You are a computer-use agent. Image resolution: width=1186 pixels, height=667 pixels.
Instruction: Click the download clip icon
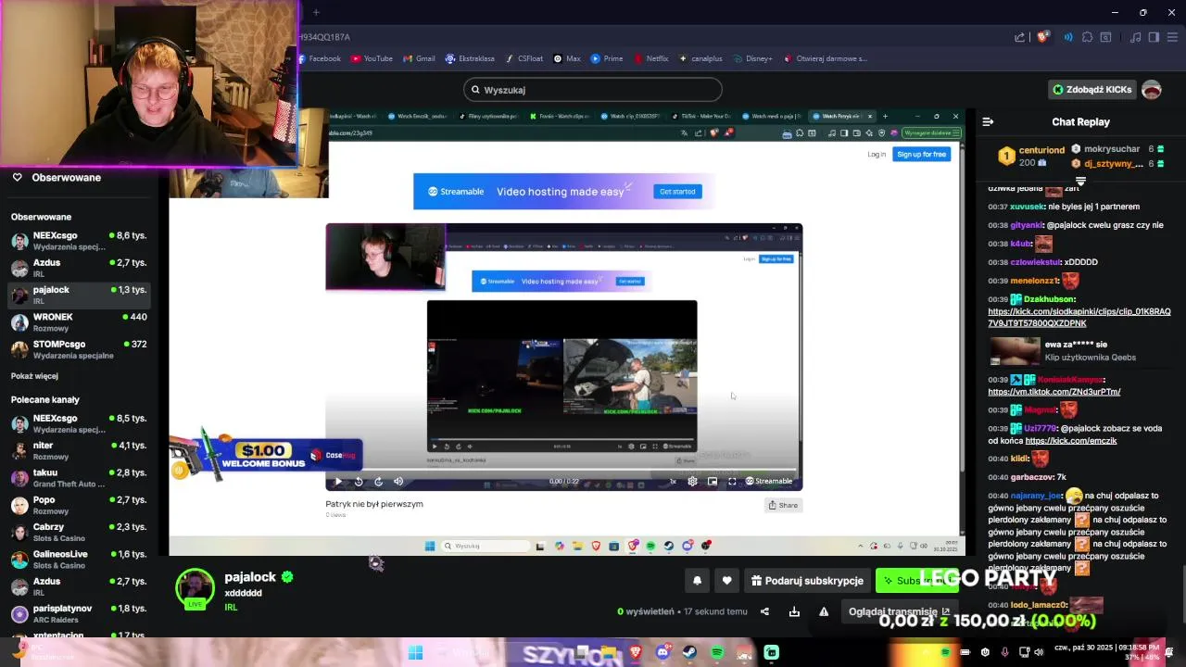pyautogui.click(x=794, y=611)
